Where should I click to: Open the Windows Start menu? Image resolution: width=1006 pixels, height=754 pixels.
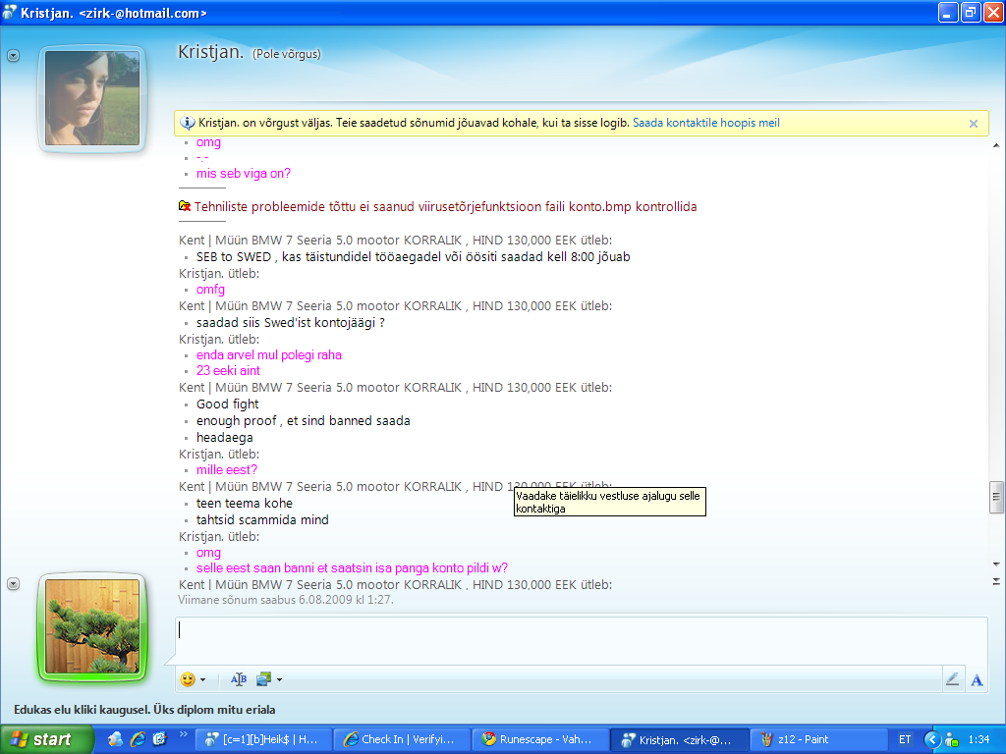click(x=40, y=739)
